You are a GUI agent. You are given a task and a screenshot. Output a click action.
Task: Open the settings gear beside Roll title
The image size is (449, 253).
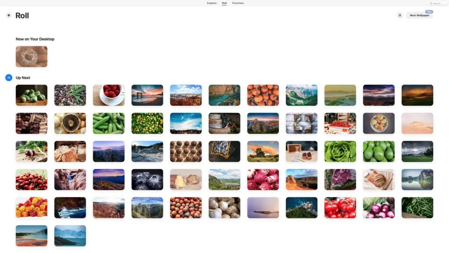click(x=9, y=15)
